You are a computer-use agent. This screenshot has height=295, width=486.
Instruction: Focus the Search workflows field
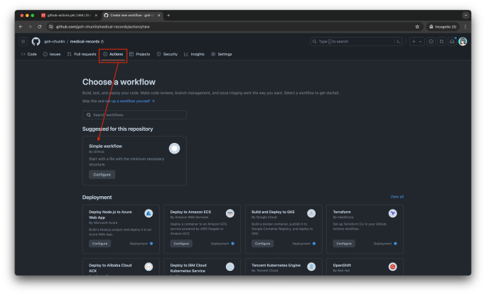tap(135, 114)
